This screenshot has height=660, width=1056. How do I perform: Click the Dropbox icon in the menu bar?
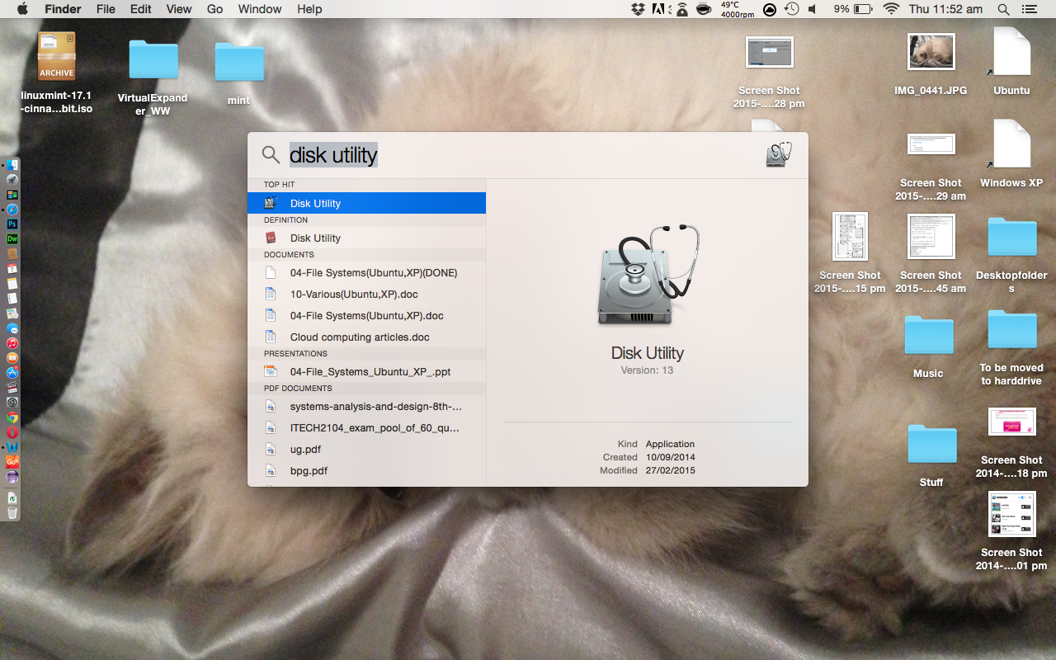[x=638, y=9]
